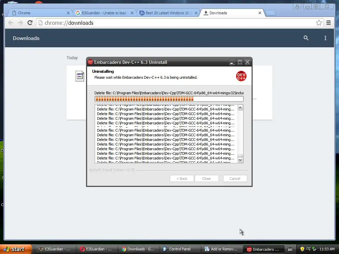The width and height of the screenshot is (339, 254).
Task: Click the downloaded installer file icon
Action: [80, 76]
